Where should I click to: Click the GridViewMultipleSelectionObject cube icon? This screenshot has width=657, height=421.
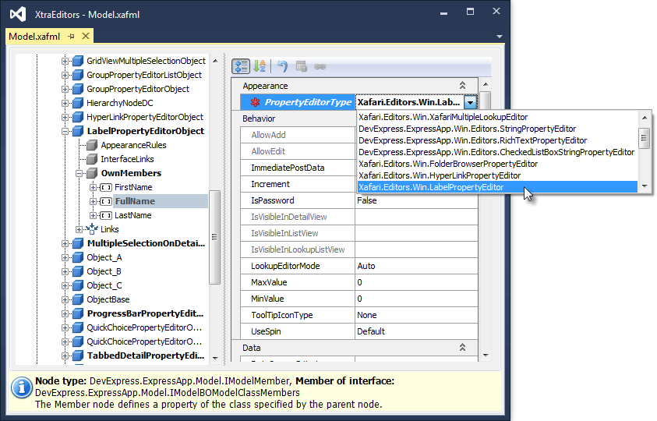tap(78, 61)
